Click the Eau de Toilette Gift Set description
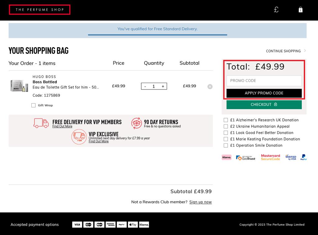The image size is (318, 235). 66,87
